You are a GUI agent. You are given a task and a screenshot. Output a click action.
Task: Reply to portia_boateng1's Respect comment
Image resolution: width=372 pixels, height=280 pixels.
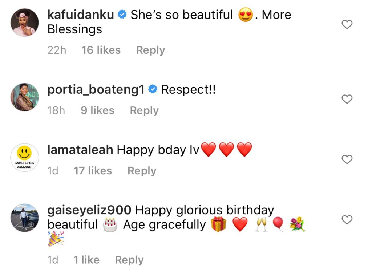tap(144, 110)
